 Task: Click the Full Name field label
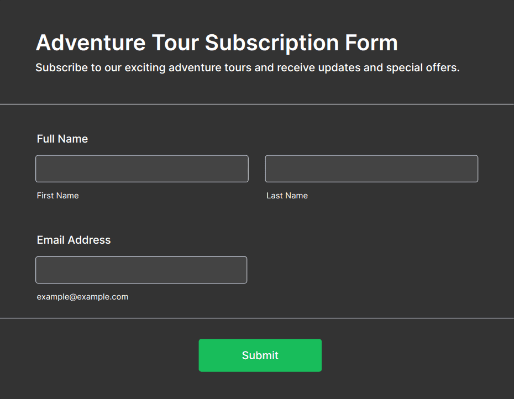[62, 139]
